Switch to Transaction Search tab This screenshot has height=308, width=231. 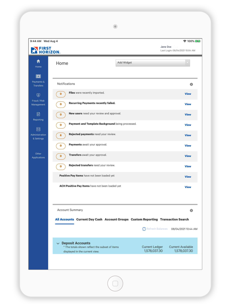coord(174,219)
